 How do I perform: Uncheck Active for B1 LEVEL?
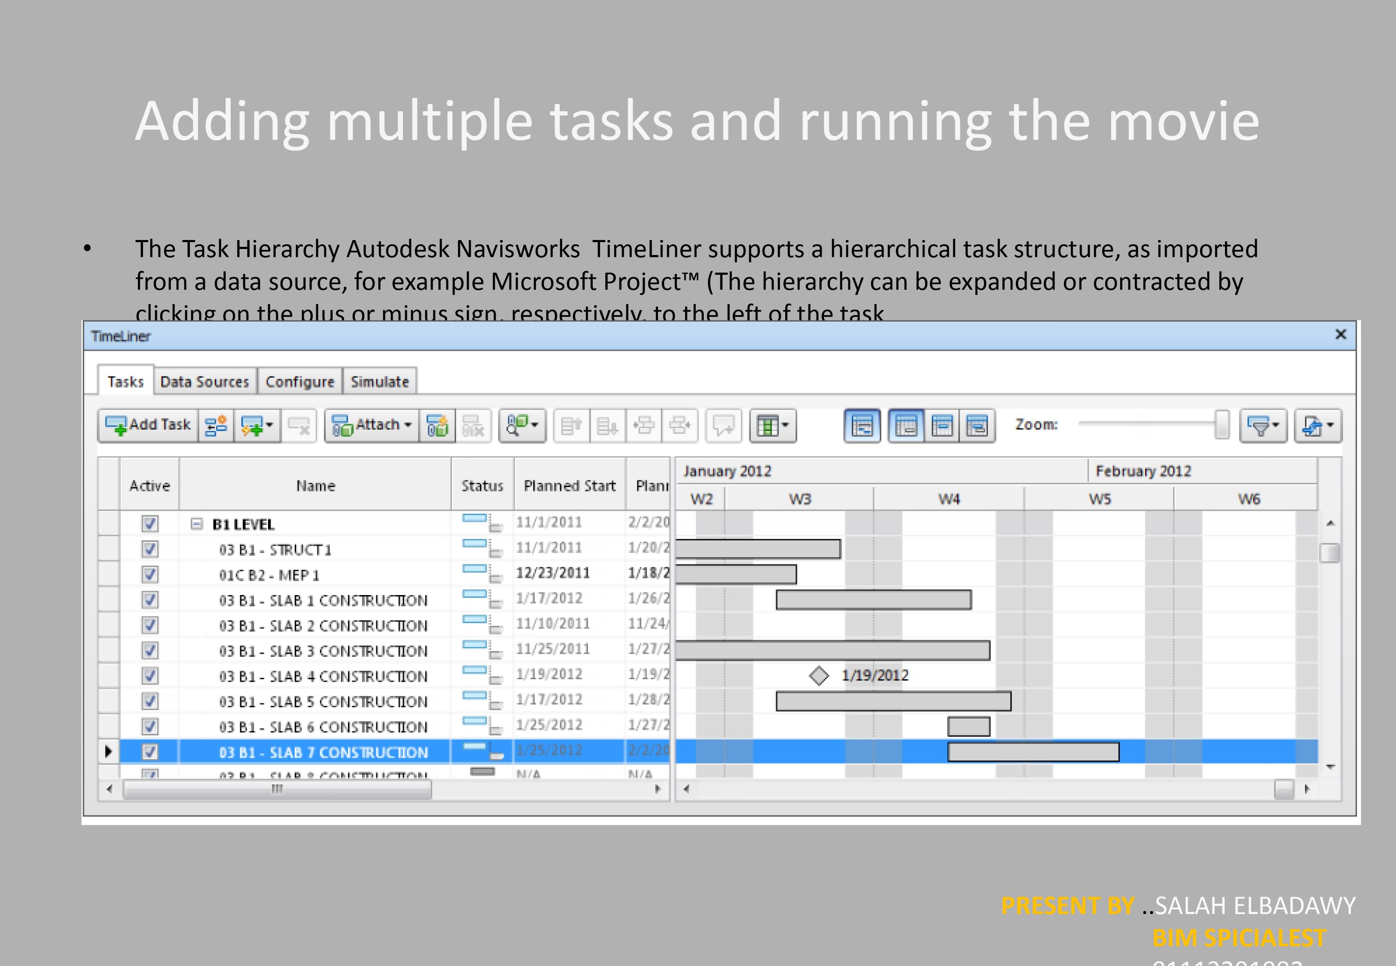tap(149, 523)
